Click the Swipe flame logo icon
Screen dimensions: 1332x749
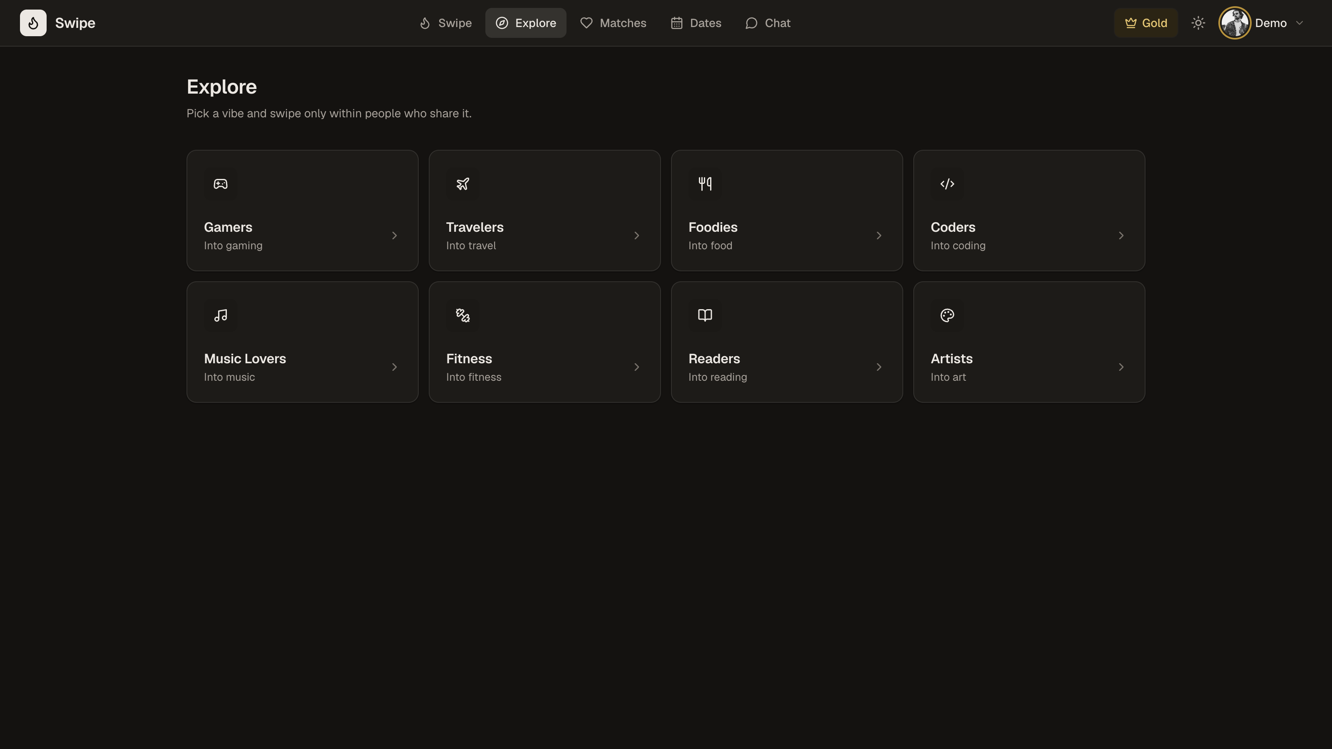33,23
